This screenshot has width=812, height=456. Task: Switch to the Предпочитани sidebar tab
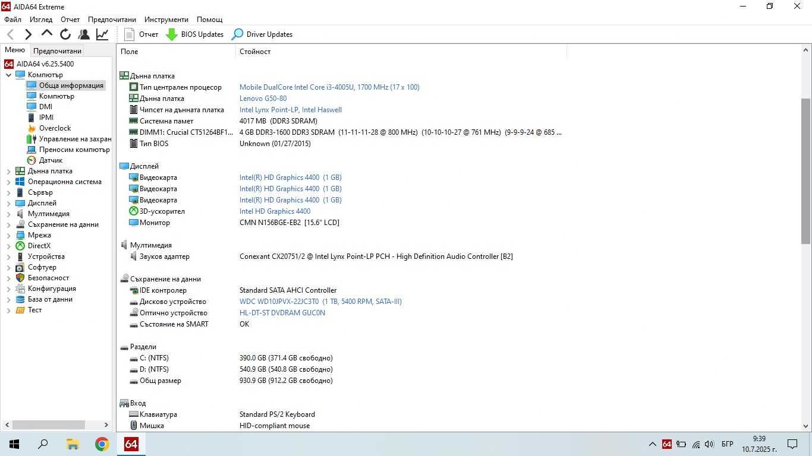click(57, 51)
